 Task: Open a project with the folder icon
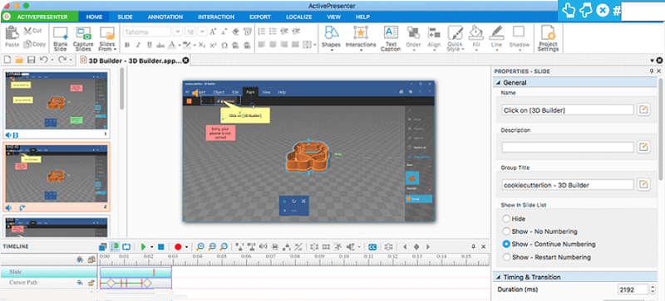point(19,60)
